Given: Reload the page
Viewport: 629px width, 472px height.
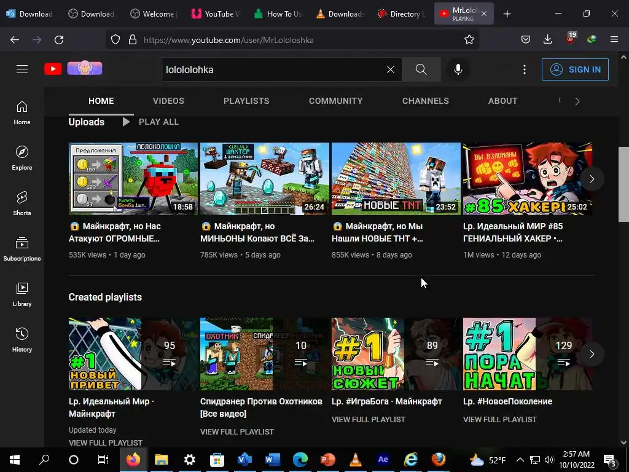Looking at the screenshot, I should [59, 40].
